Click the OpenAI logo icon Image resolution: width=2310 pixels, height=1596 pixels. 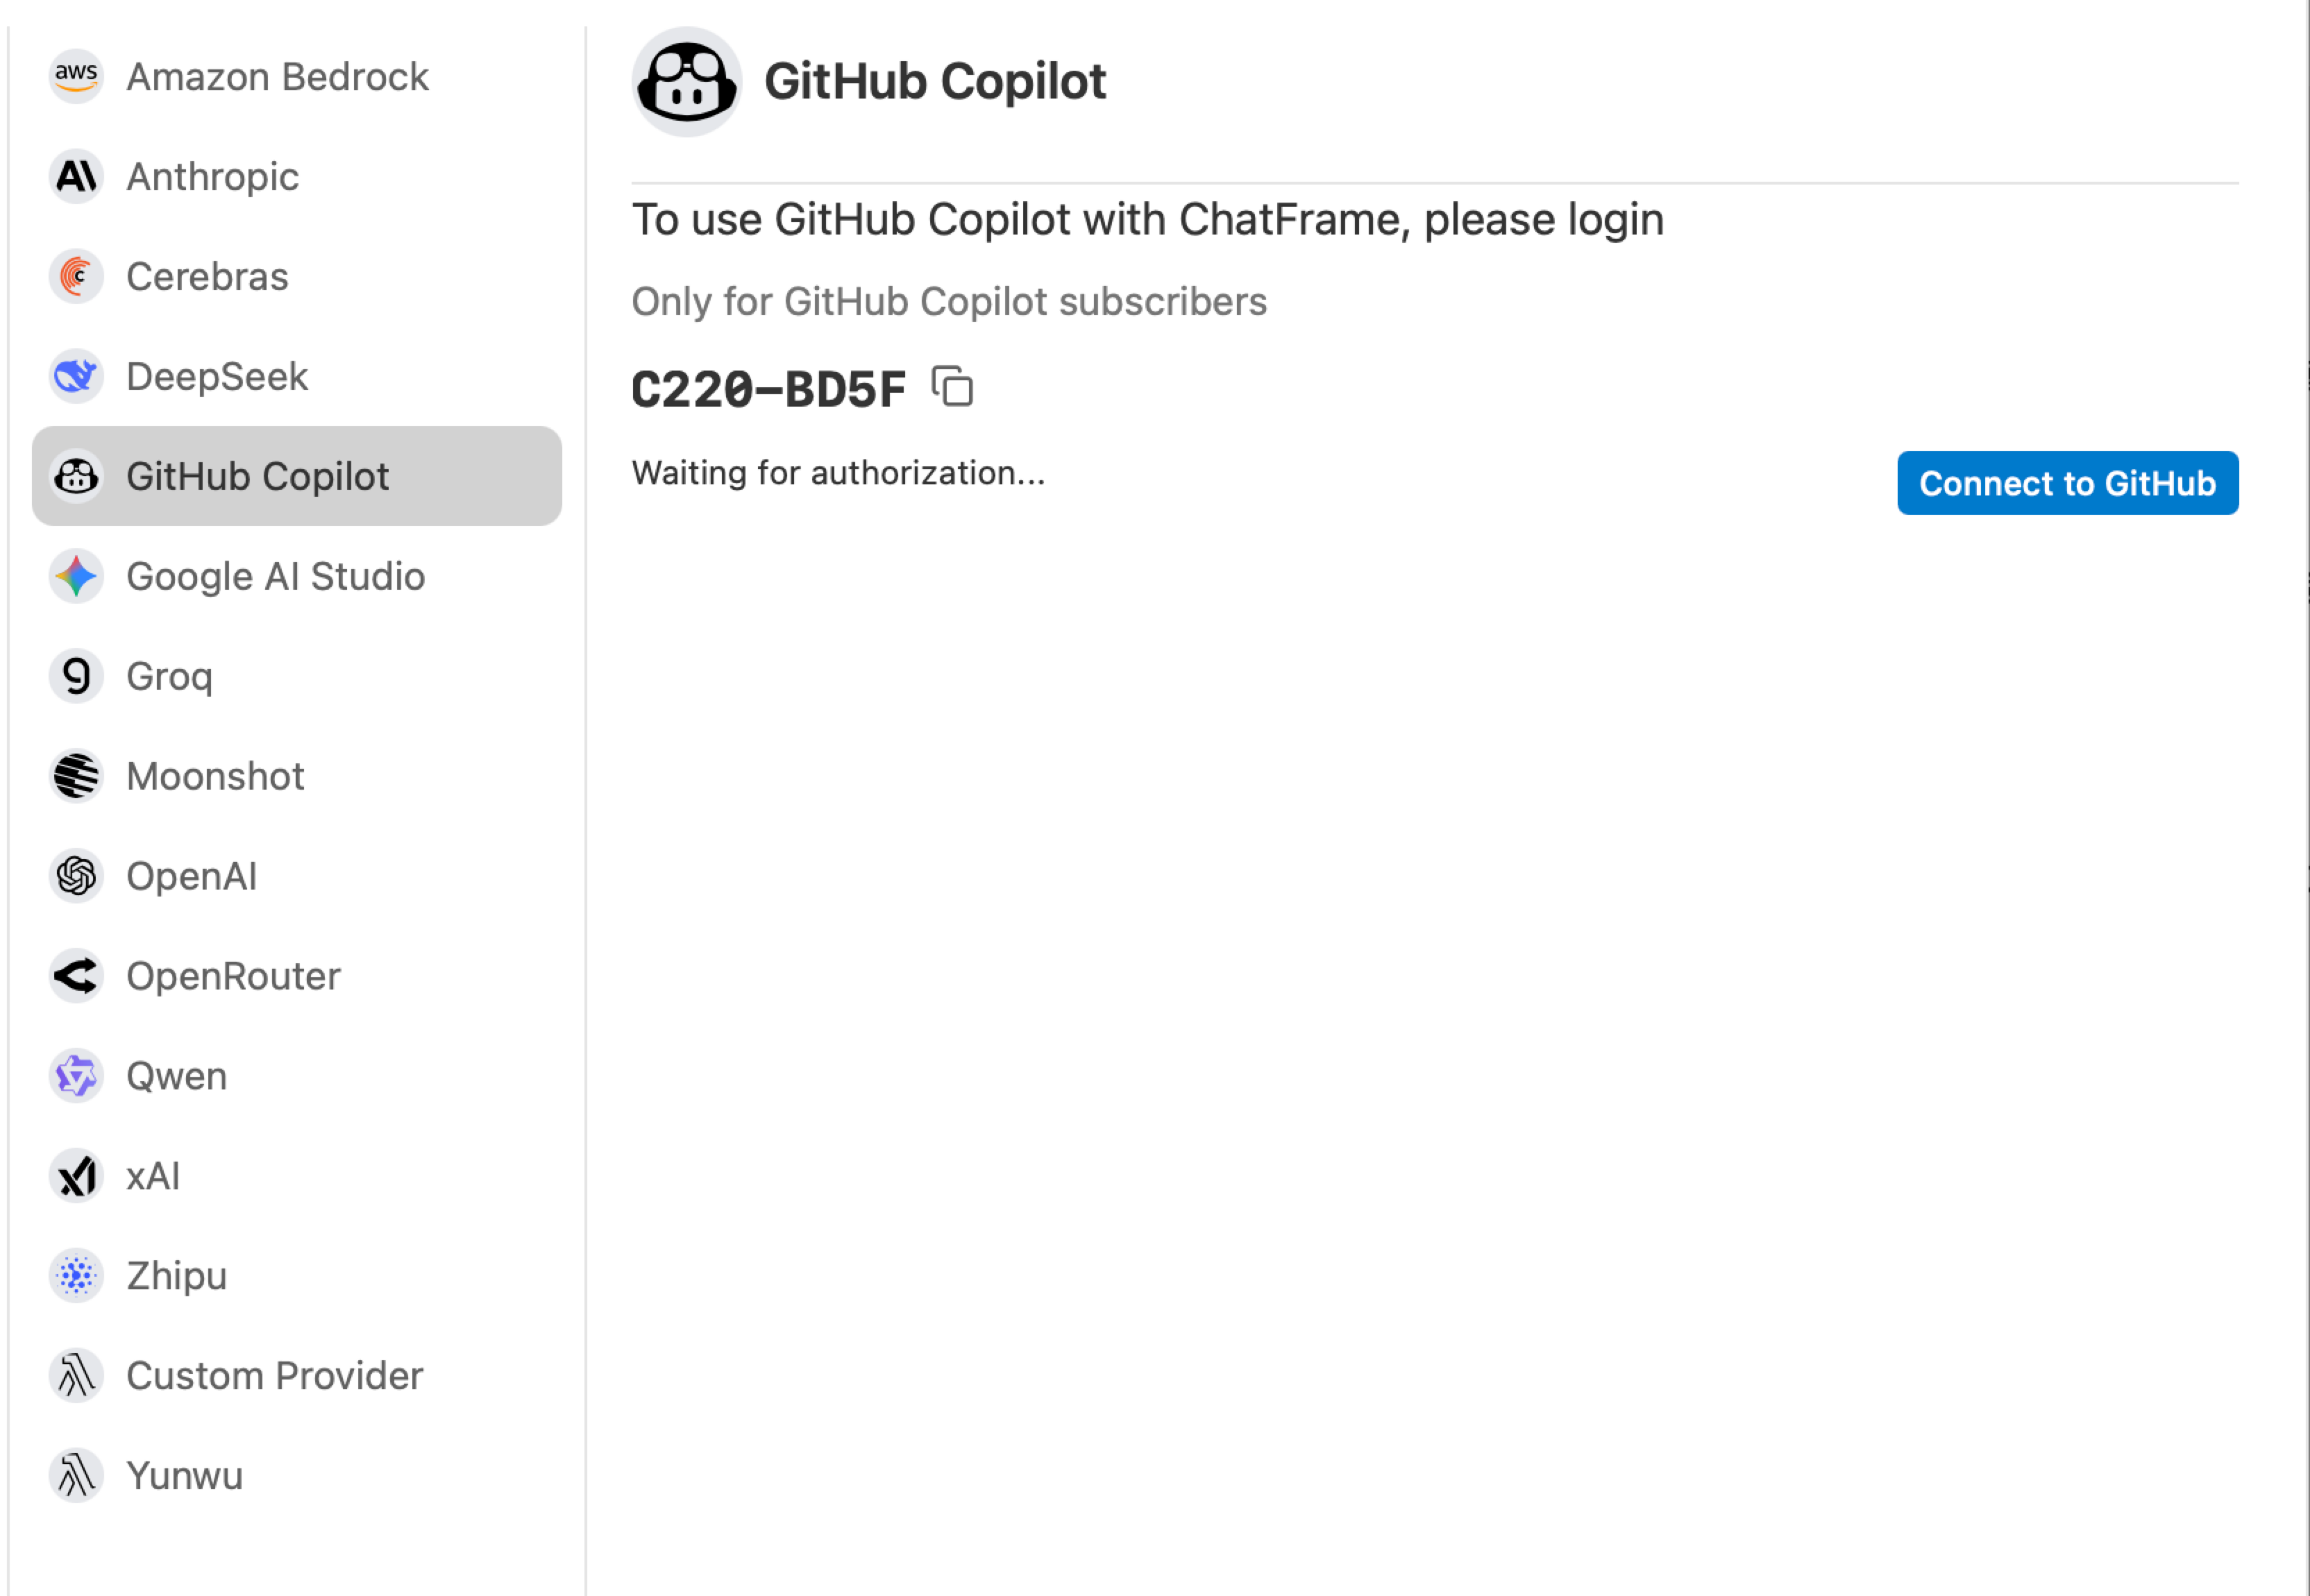coord(75,876)
